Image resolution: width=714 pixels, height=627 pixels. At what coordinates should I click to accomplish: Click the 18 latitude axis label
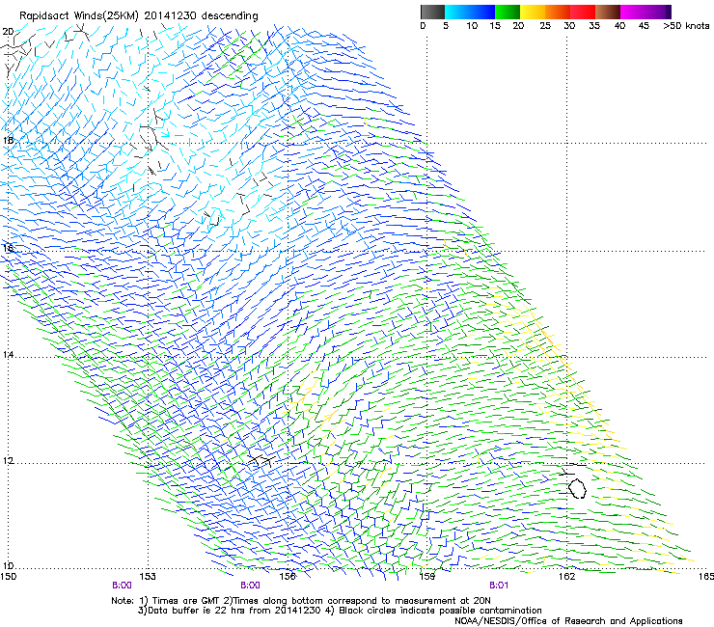click(8, 140)
